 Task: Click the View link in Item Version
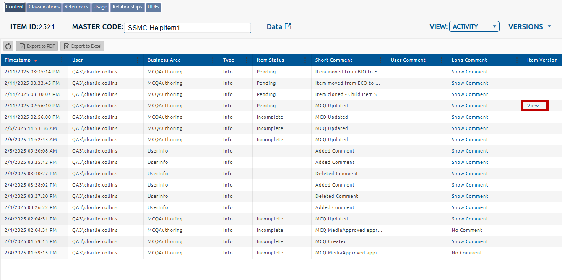coord(533,106)
